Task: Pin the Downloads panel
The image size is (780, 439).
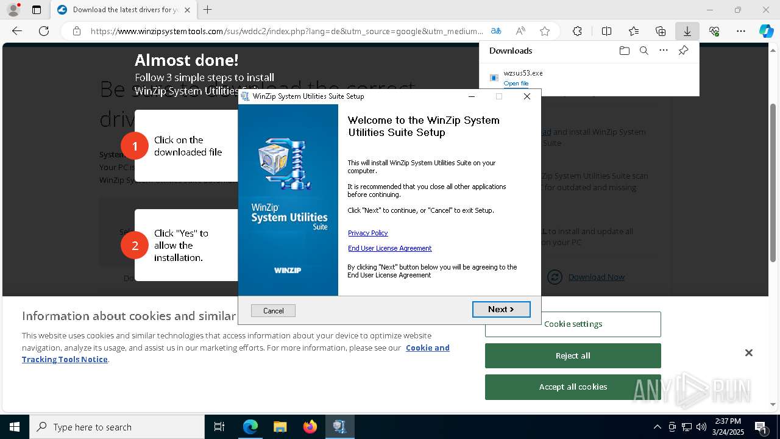Action: tap(683, 51)
